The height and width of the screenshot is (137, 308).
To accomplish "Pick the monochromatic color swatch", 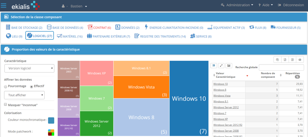I will (x=51, y=121).
